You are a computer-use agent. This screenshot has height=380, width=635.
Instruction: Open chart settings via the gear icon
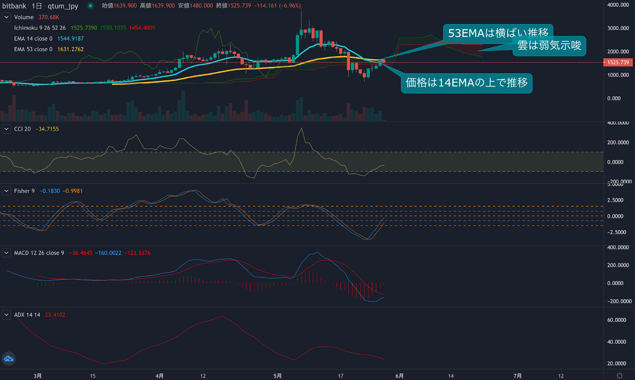pos(619,376)
